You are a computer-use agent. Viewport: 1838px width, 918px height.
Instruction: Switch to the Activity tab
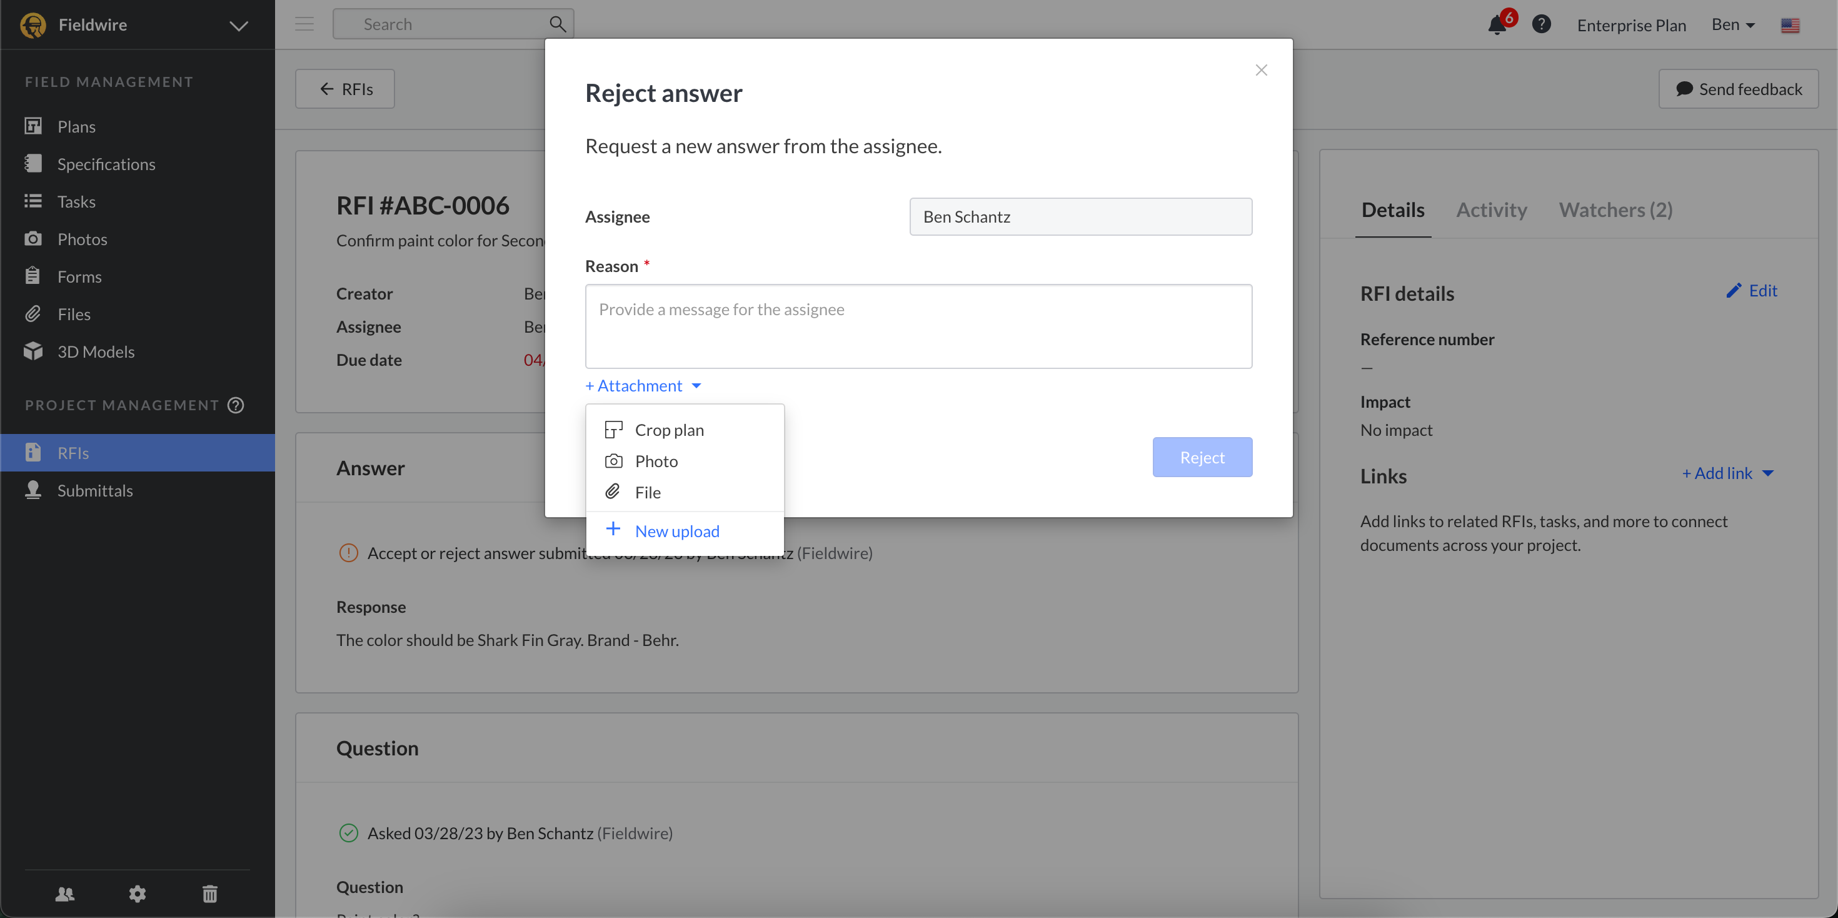[1491, 210]
